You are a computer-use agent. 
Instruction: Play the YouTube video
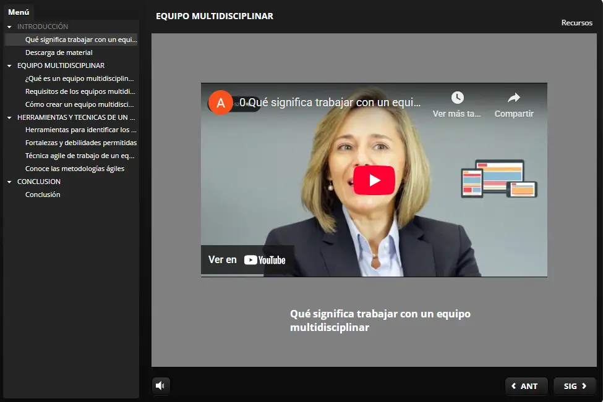374,180
